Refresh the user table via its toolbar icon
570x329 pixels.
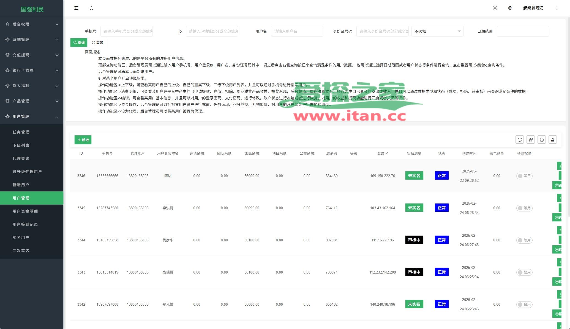coord(519,140)
